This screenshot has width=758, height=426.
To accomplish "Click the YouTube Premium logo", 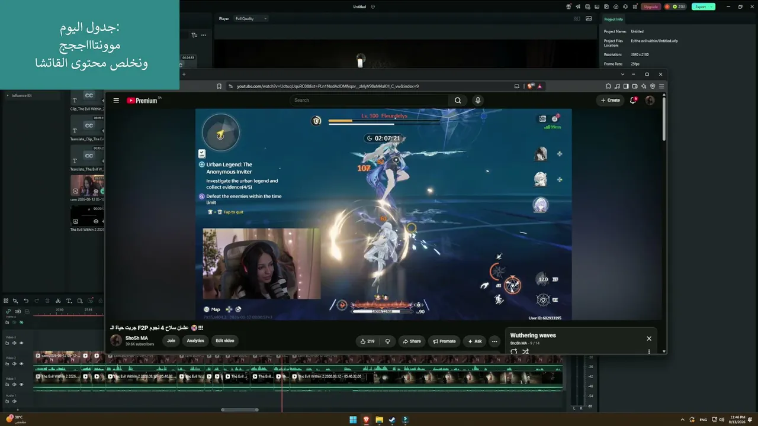I will pos(143,101).
